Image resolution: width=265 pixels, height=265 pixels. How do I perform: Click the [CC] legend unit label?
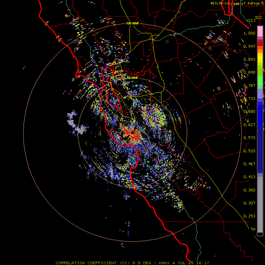click(251, 20)
